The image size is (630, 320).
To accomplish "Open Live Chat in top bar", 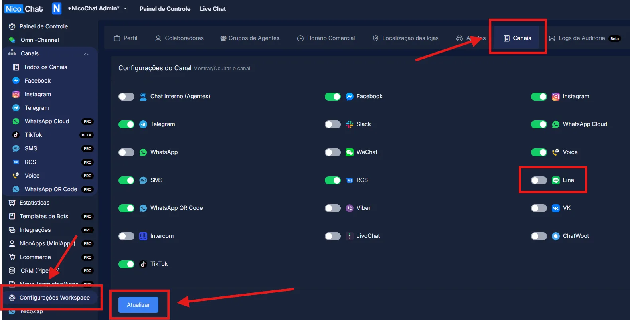I will point(213,9).
